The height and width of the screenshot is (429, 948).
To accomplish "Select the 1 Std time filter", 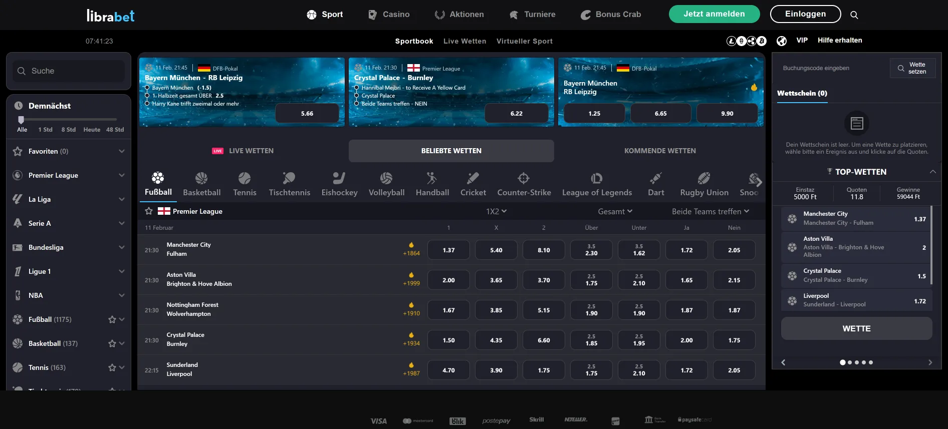I will [x=45, y=130].
